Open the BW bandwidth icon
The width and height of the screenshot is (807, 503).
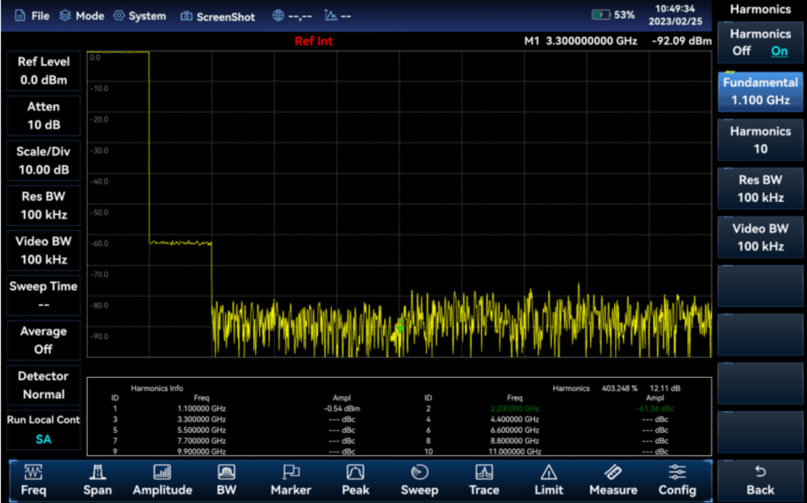pos(227,480)
